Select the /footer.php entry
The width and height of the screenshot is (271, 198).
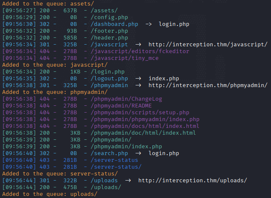pyautogui.click(x=109, y=31)
